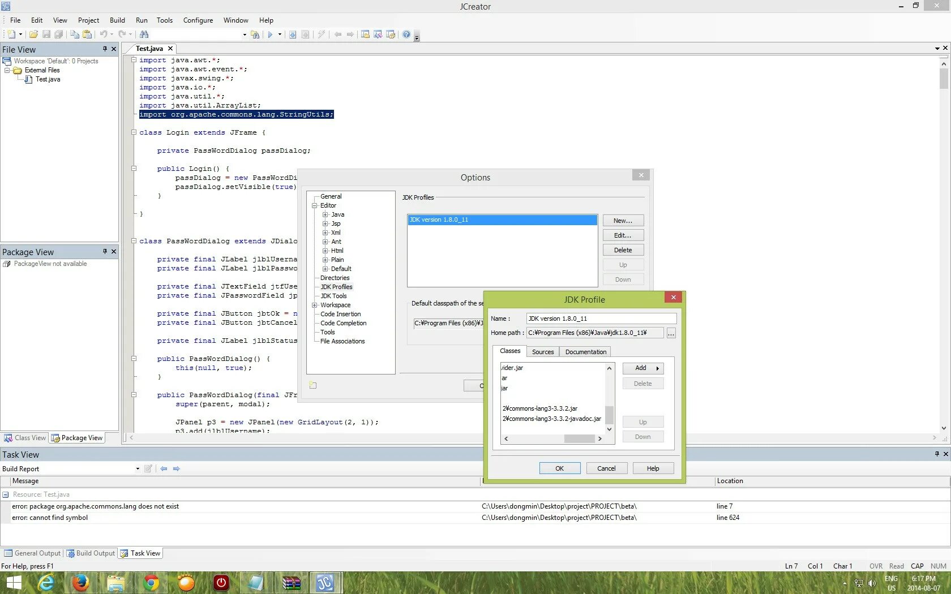Click the Copy toolbar icon
The height and width of the screenshot is (594, 951).
click(75, 35)
